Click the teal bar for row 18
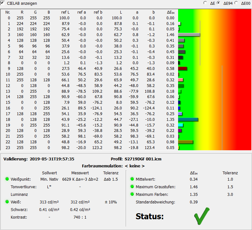The width and height of the screenshot is (252, 230). (188, 120)
